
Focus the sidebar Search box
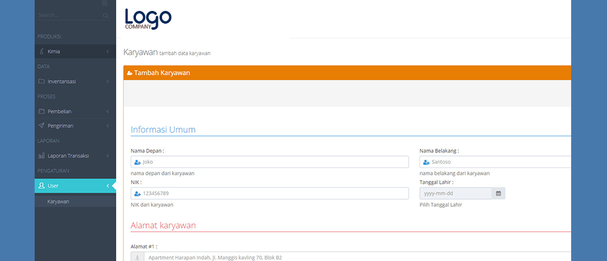[x=67, y=15]
